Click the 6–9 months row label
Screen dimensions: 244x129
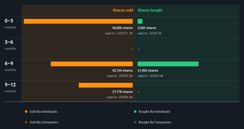click(10, 66)
